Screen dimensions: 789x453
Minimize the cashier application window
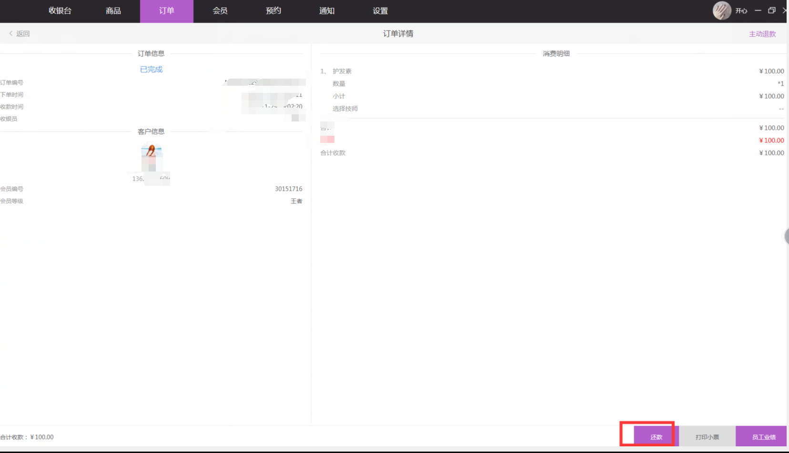[758, 10]
